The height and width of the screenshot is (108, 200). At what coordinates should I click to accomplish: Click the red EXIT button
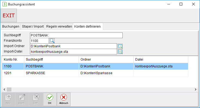[x=9, y=15]
